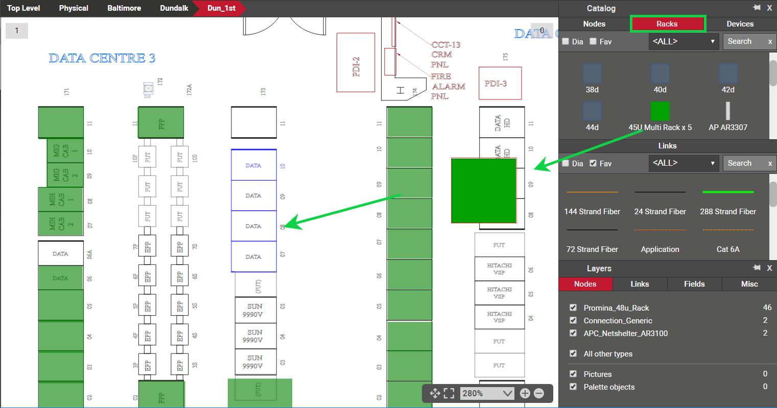Click the pan/move tool icon
Screen dimensions: 777x408
(435, 393)
